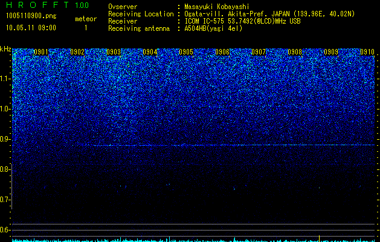Click the 0.9 frequency axis label
Screen dimensions: 380x242
(4, 139)
